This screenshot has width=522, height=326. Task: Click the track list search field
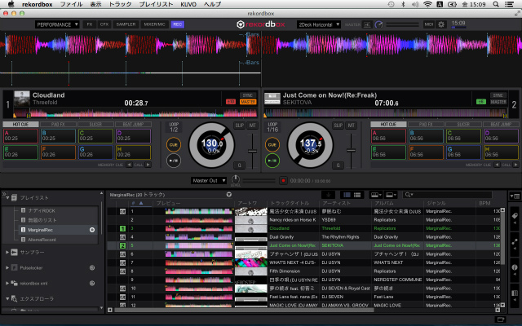tap(447, 195)
